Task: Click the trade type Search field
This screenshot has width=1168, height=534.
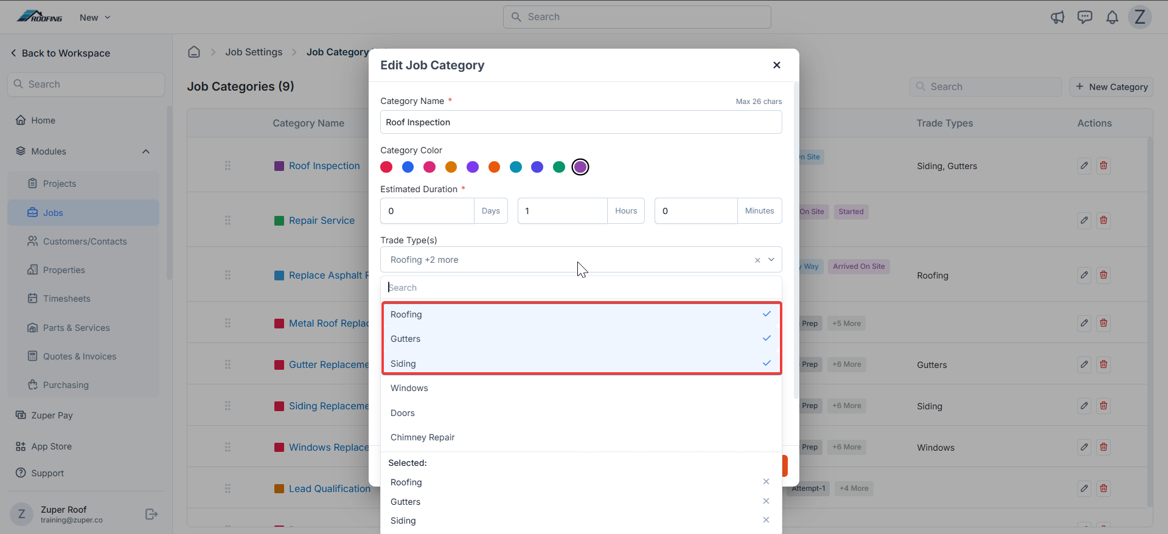Action: click(581, 288)
